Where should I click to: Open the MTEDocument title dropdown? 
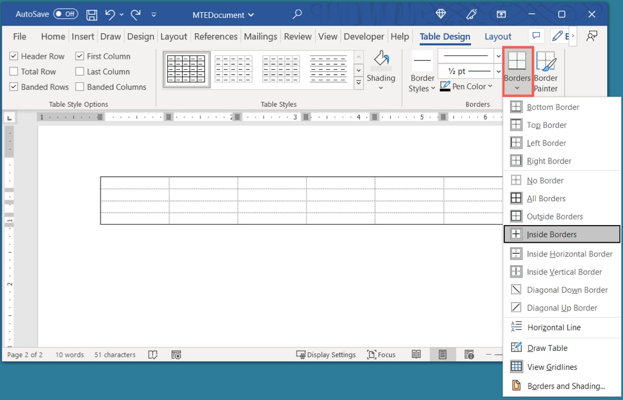[223, 15]
